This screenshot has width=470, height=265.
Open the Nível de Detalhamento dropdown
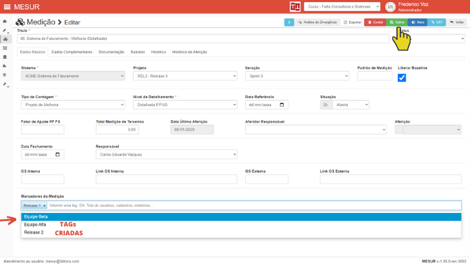tap(185, 105)
